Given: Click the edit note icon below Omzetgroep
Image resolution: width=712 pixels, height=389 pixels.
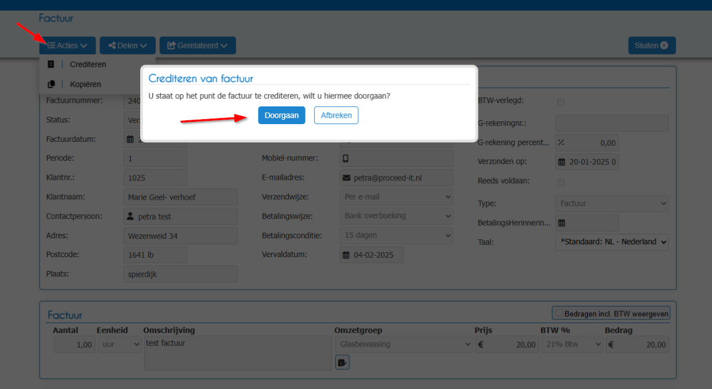Looking at the screenshot, I should pyautogui.click(x=342, y=362).
